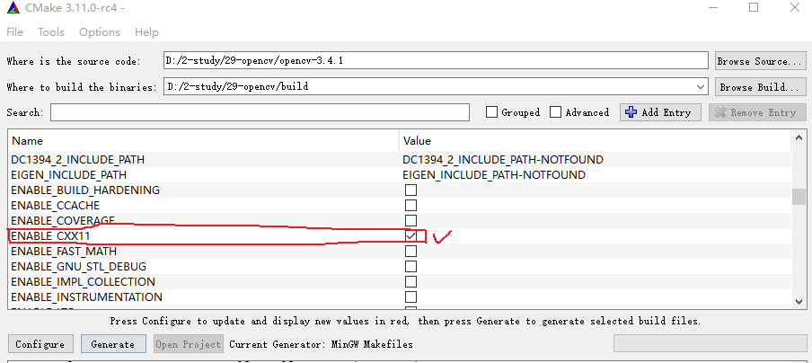
Task: Check ENABLE_INSTRUMENTATION option
Action: tap(410, 297)
